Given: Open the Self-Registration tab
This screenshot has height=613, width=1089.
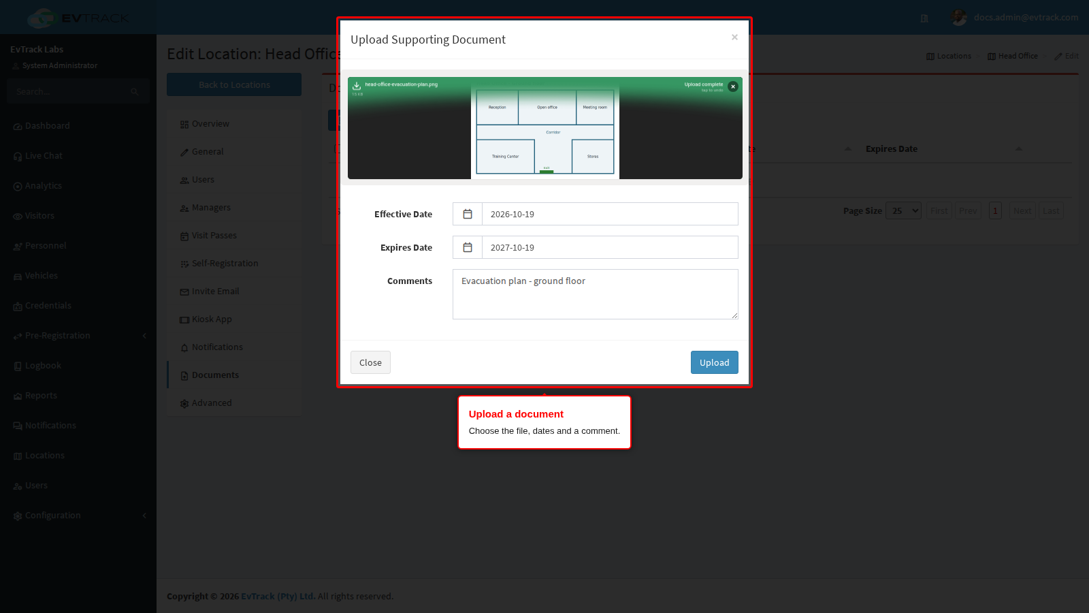Looking at the screenshot, I should (x=234, y=264).
